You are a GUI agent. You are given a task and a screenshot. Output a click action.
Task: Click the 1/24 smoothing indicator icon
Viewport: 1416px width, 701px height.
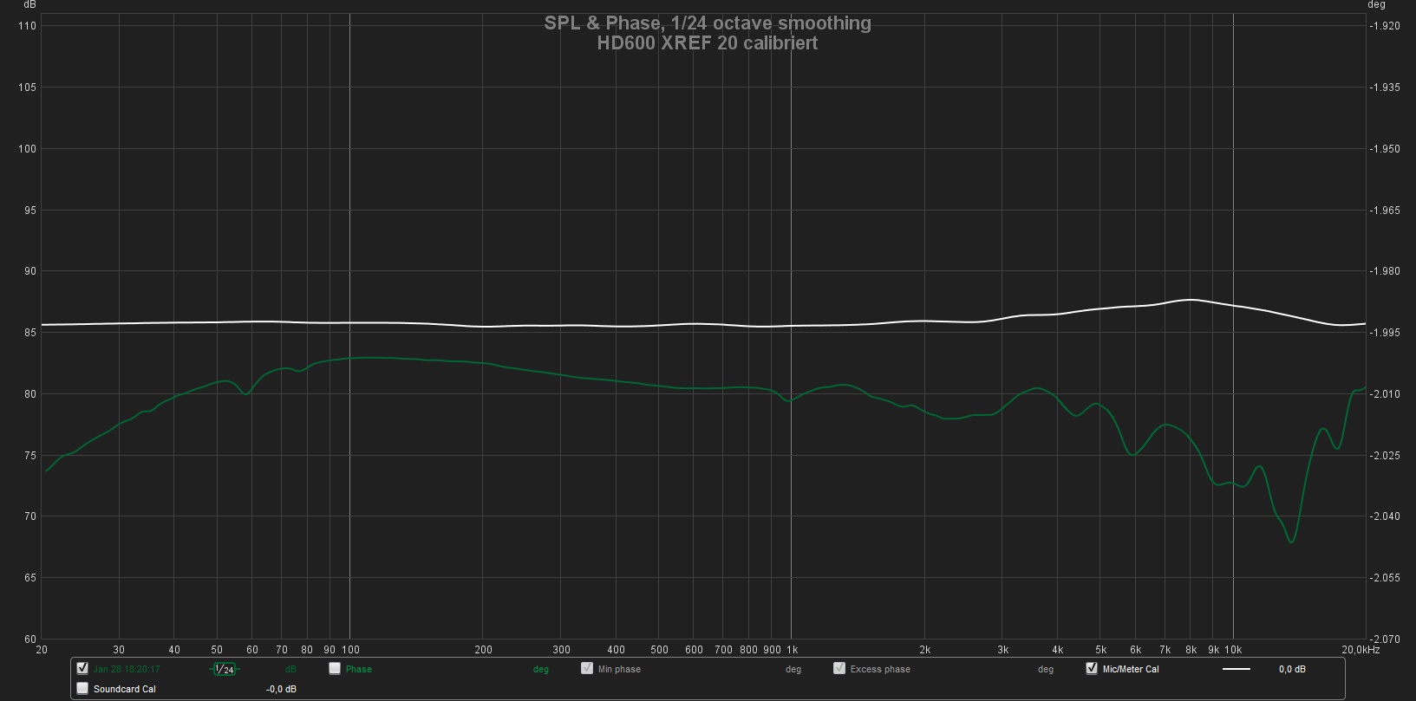[x=224, y=669]
